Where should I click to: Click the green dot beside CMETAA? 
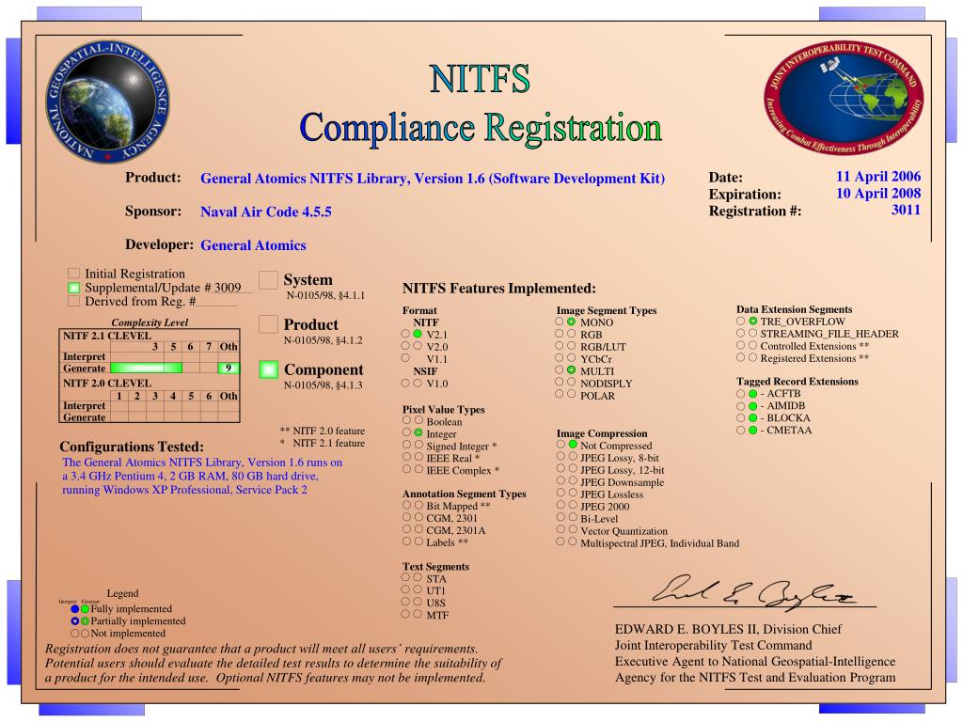point(752,431)
